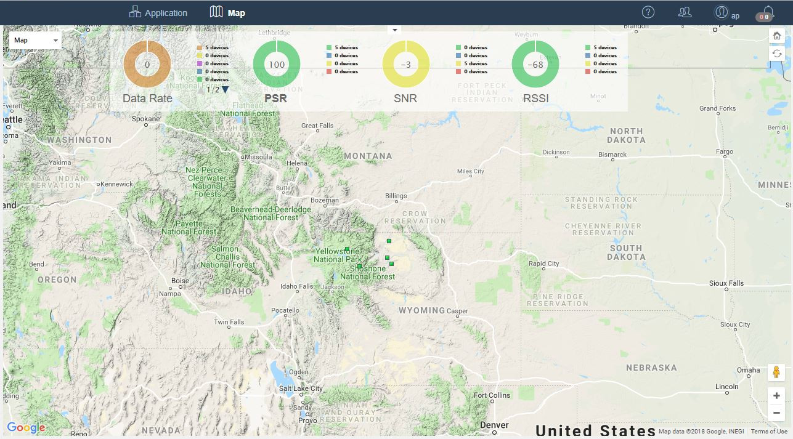Click the red PSR legend swatch

[x=329, y=71]
